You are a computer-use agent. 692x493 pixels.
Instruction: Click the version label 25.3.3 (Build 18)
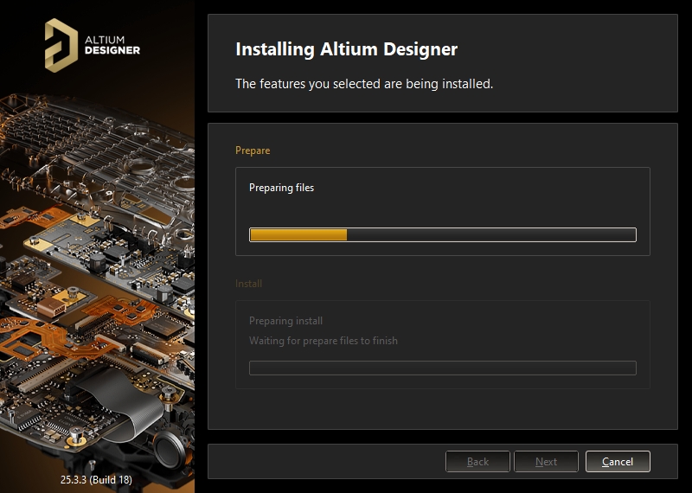pos(97,478)
